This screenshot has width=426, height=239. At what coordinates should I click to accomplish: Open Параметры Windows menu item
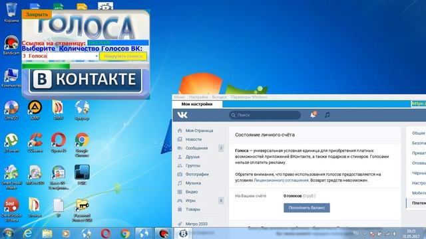pos(249,97)
